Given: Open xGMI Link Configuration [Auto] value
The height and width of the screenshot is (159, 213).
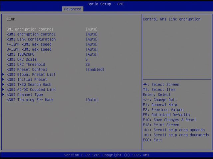Looking at the screenshot, I should point(92,39).
